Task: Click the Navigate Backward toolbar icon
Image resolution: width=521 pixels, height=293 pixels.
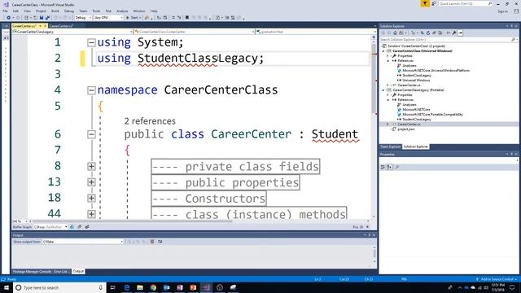Action: [9, 18]
